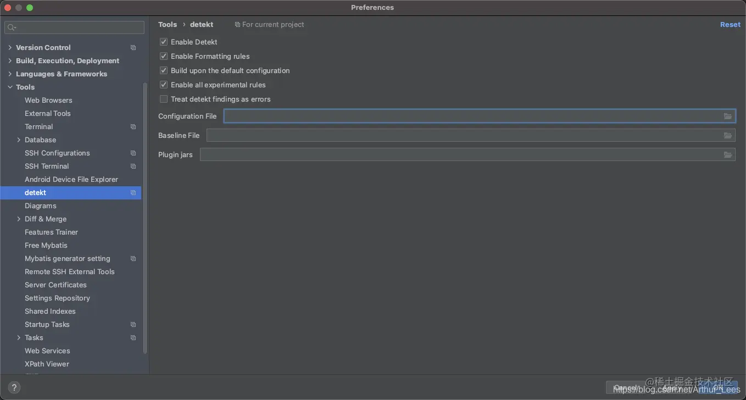Screen dimensions: 746x400
Task: Expand the Diff & Merge node
Action: coord(19,219)
